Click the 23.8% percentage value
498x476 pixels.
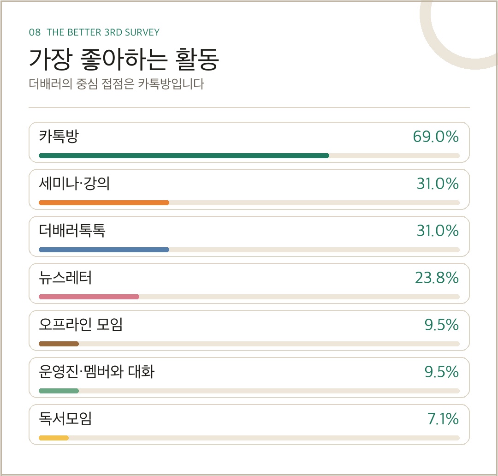coord(437,278)
